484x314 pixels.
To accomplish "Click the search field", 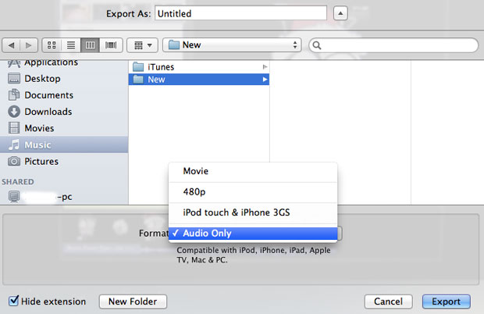I will tap(393, 45).
